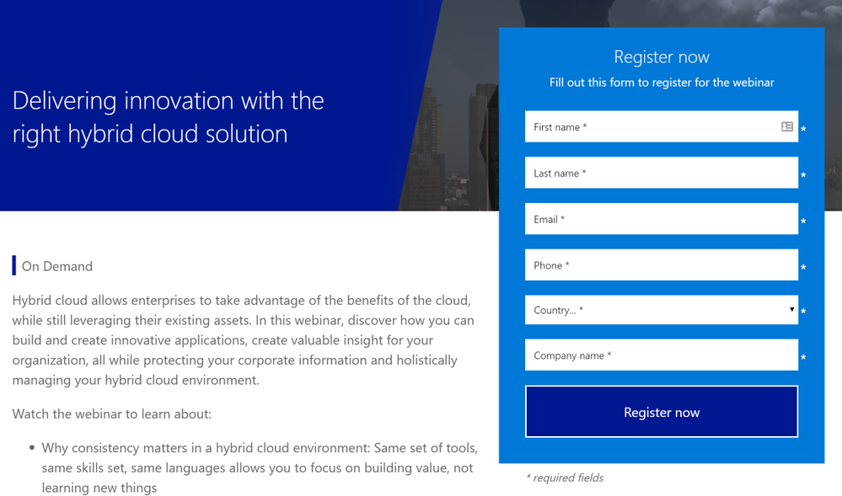The image size is (842, 496).
Task: Click the asterisk beside the Phone field
Action: 803,267
